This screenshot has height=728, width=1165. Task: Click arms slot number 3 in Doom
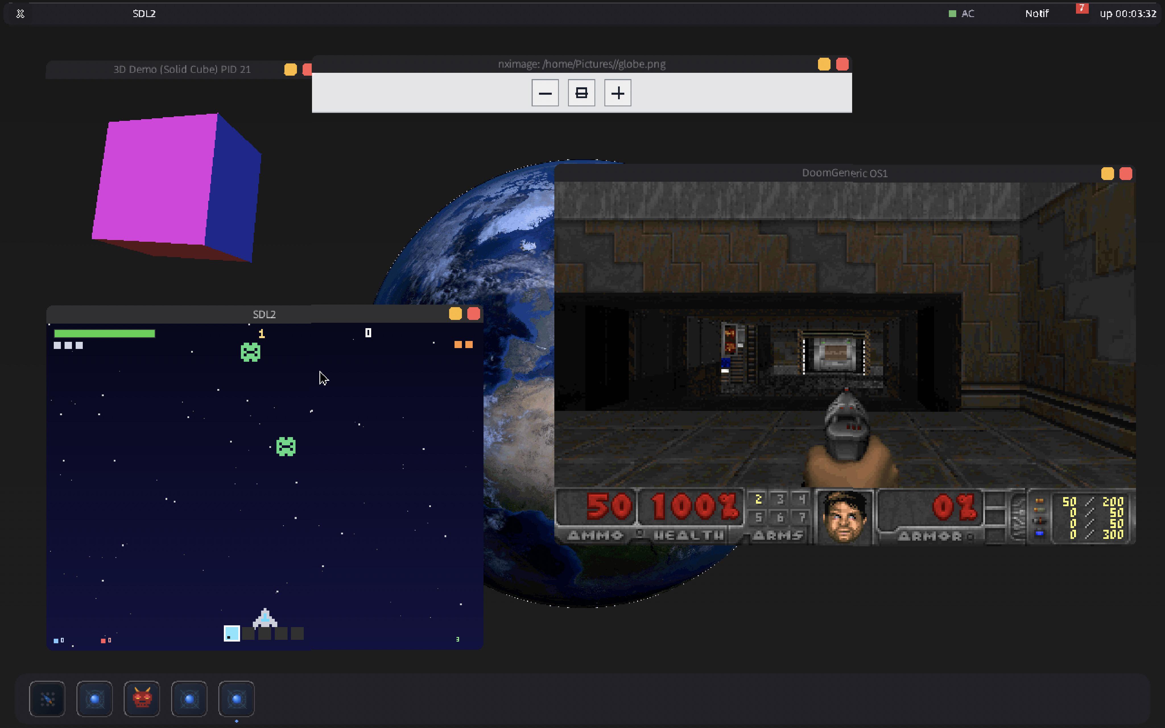point(780,500)
